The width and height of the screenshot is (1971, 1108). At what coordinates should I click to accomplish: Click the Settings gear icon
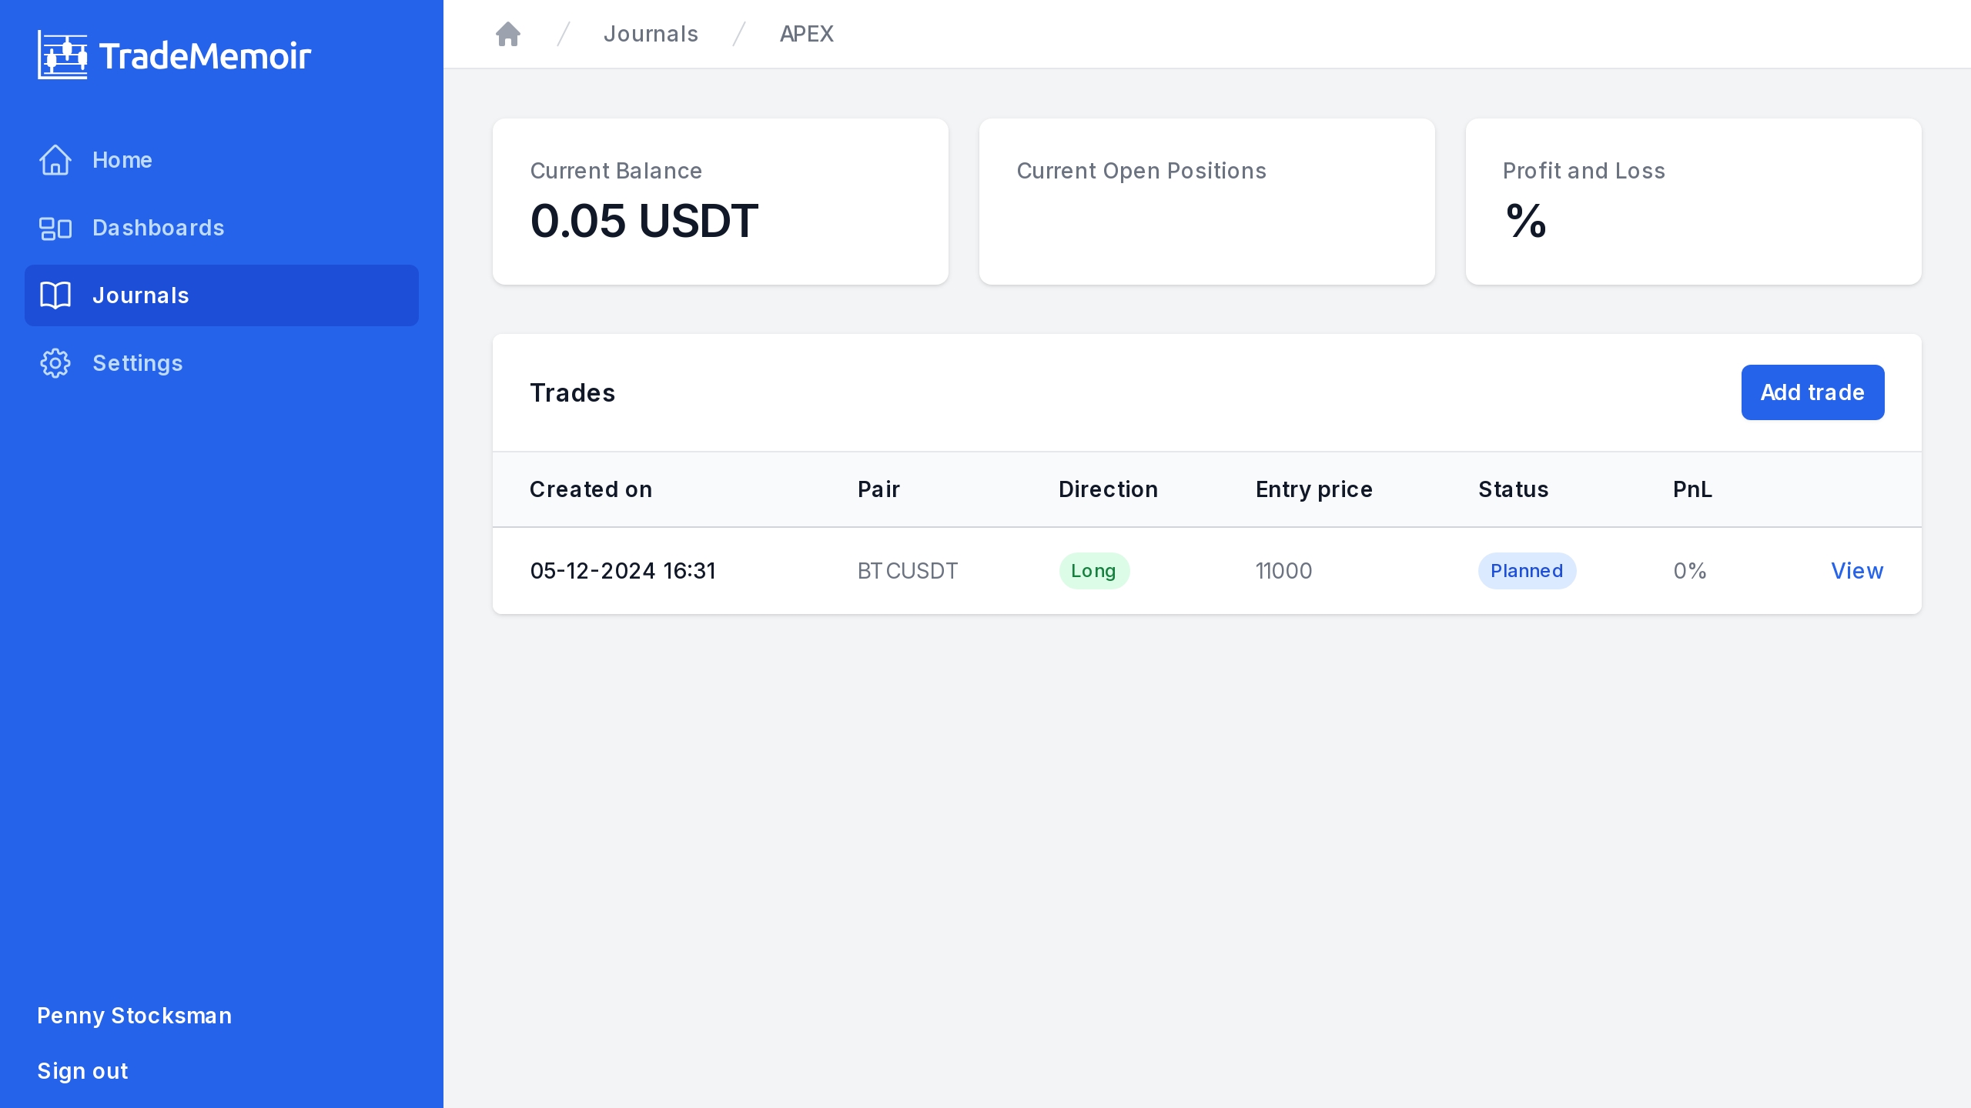point(55,363)
